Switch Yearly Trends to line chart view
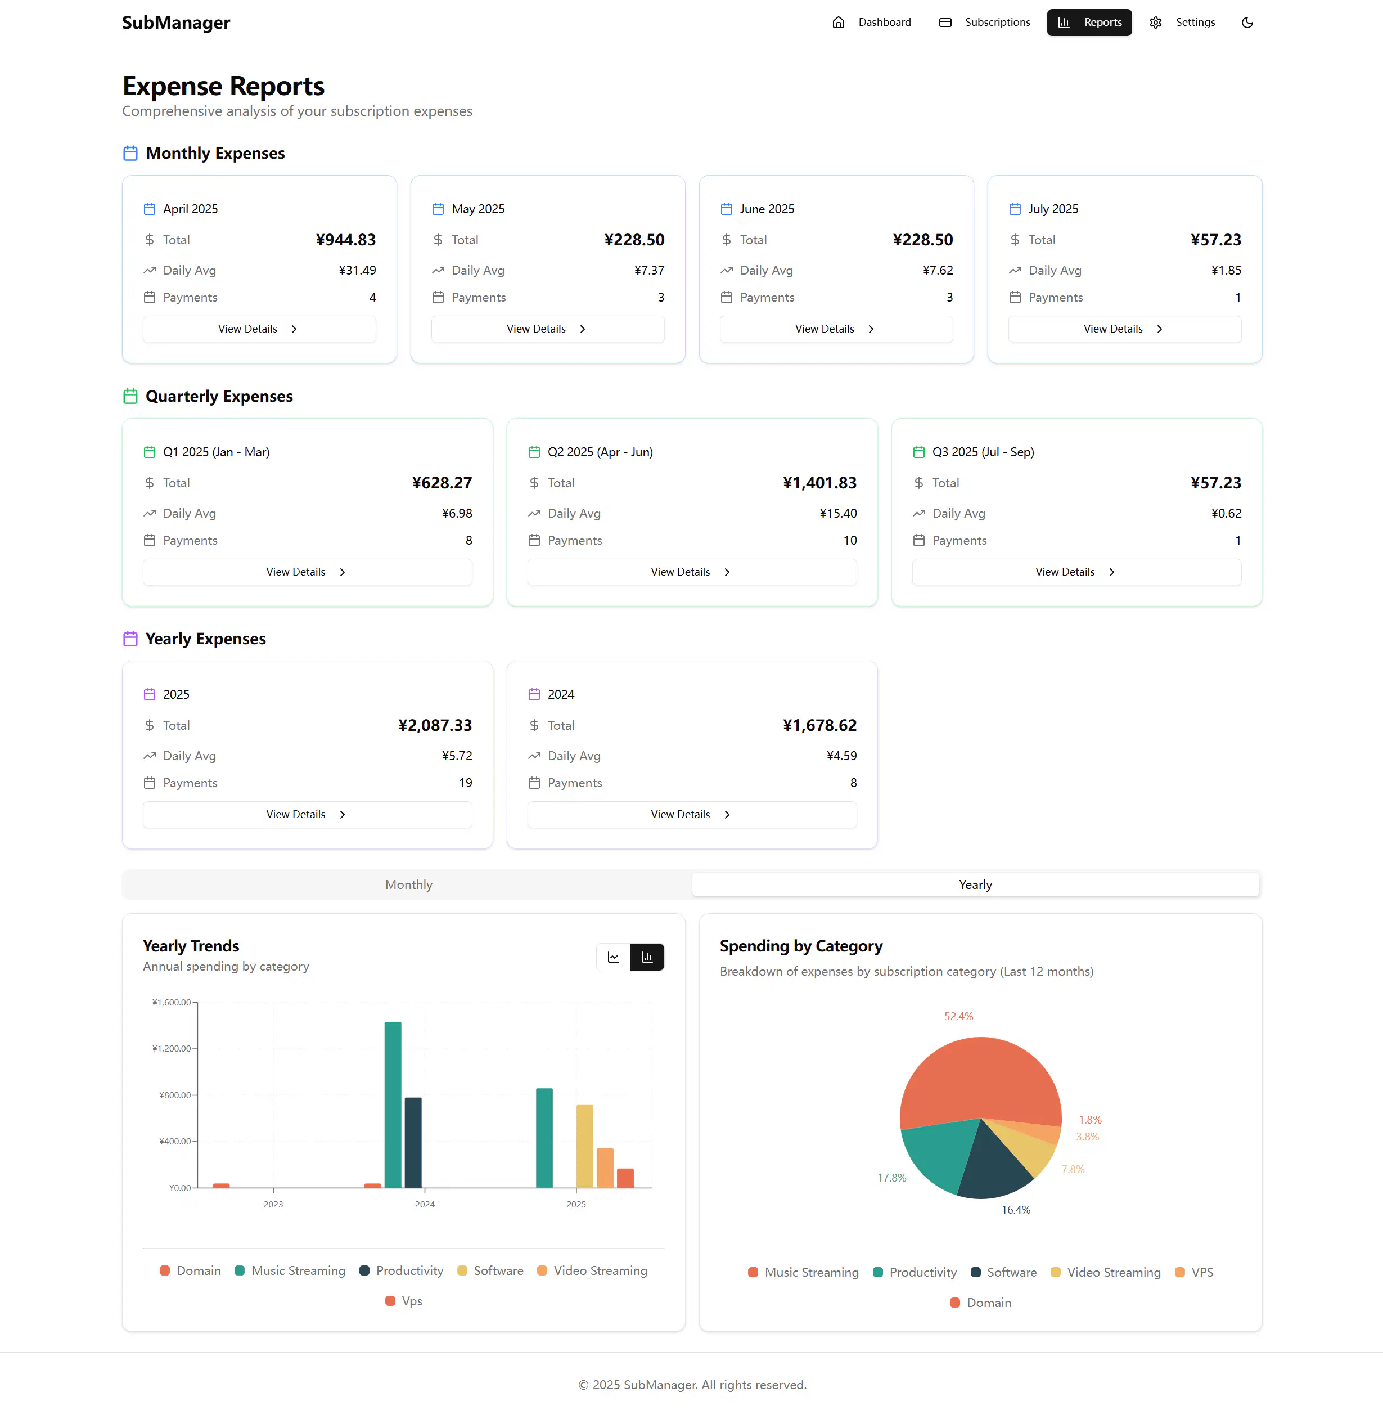The image size is (1383, 1410). click(x=613, y=957)
